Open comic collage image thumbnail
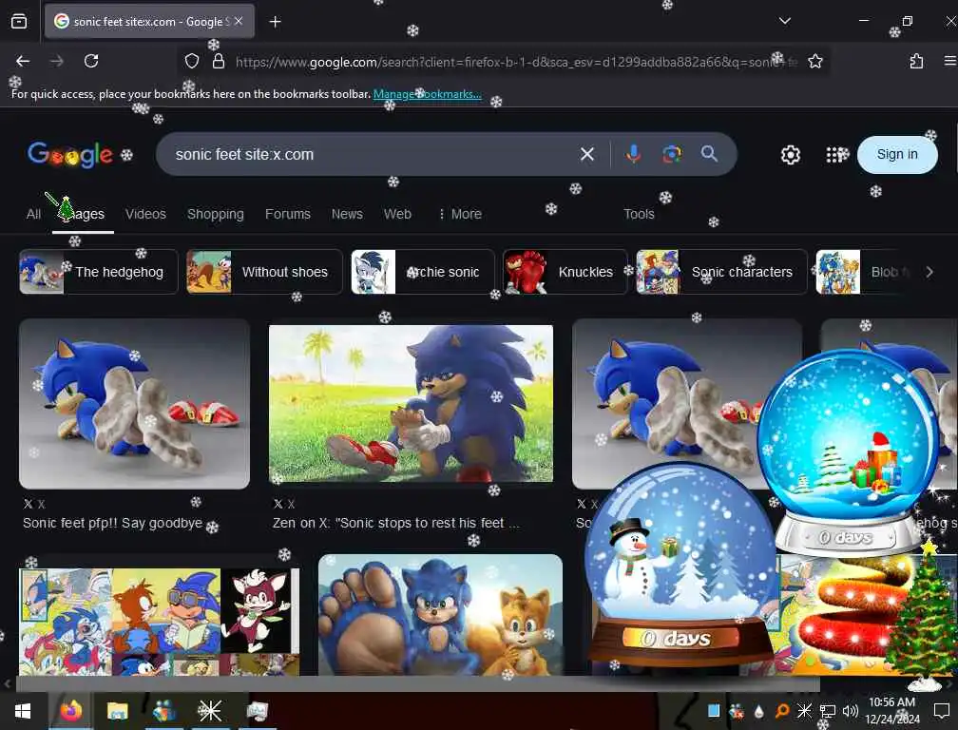 159,622
